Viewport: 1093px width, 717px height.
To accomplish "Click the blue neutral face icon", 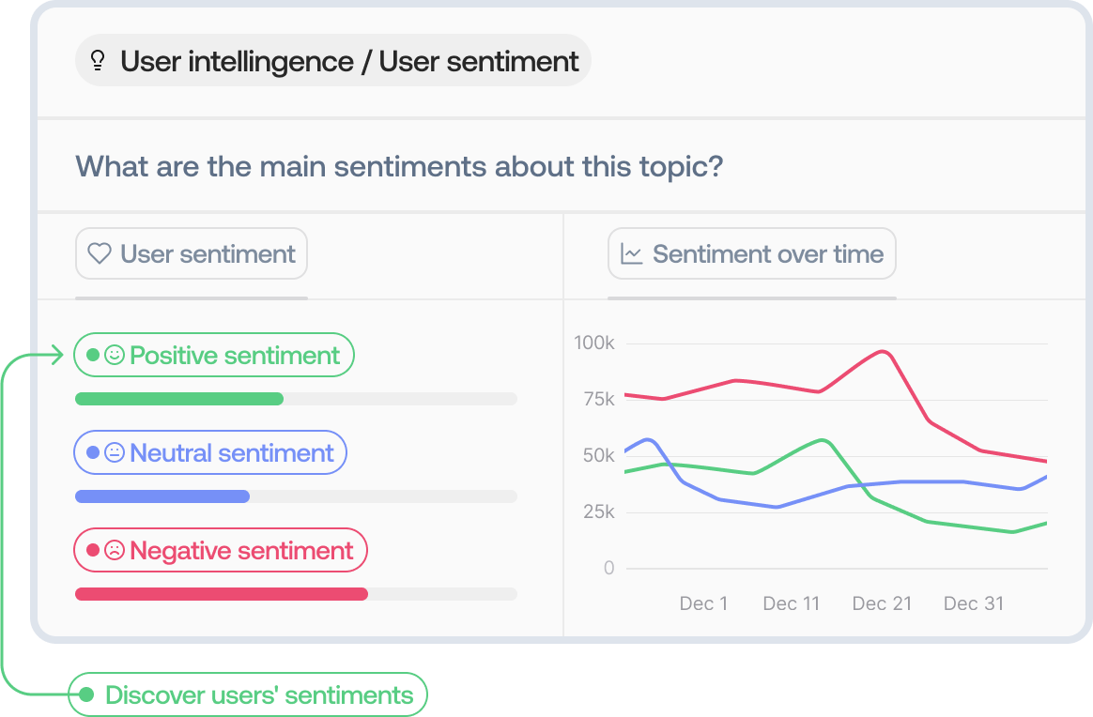I will click(115, 453).
